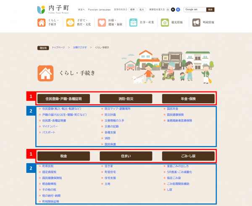Open the くらし・手続き house icon in the navigation bar

point(42,23)
